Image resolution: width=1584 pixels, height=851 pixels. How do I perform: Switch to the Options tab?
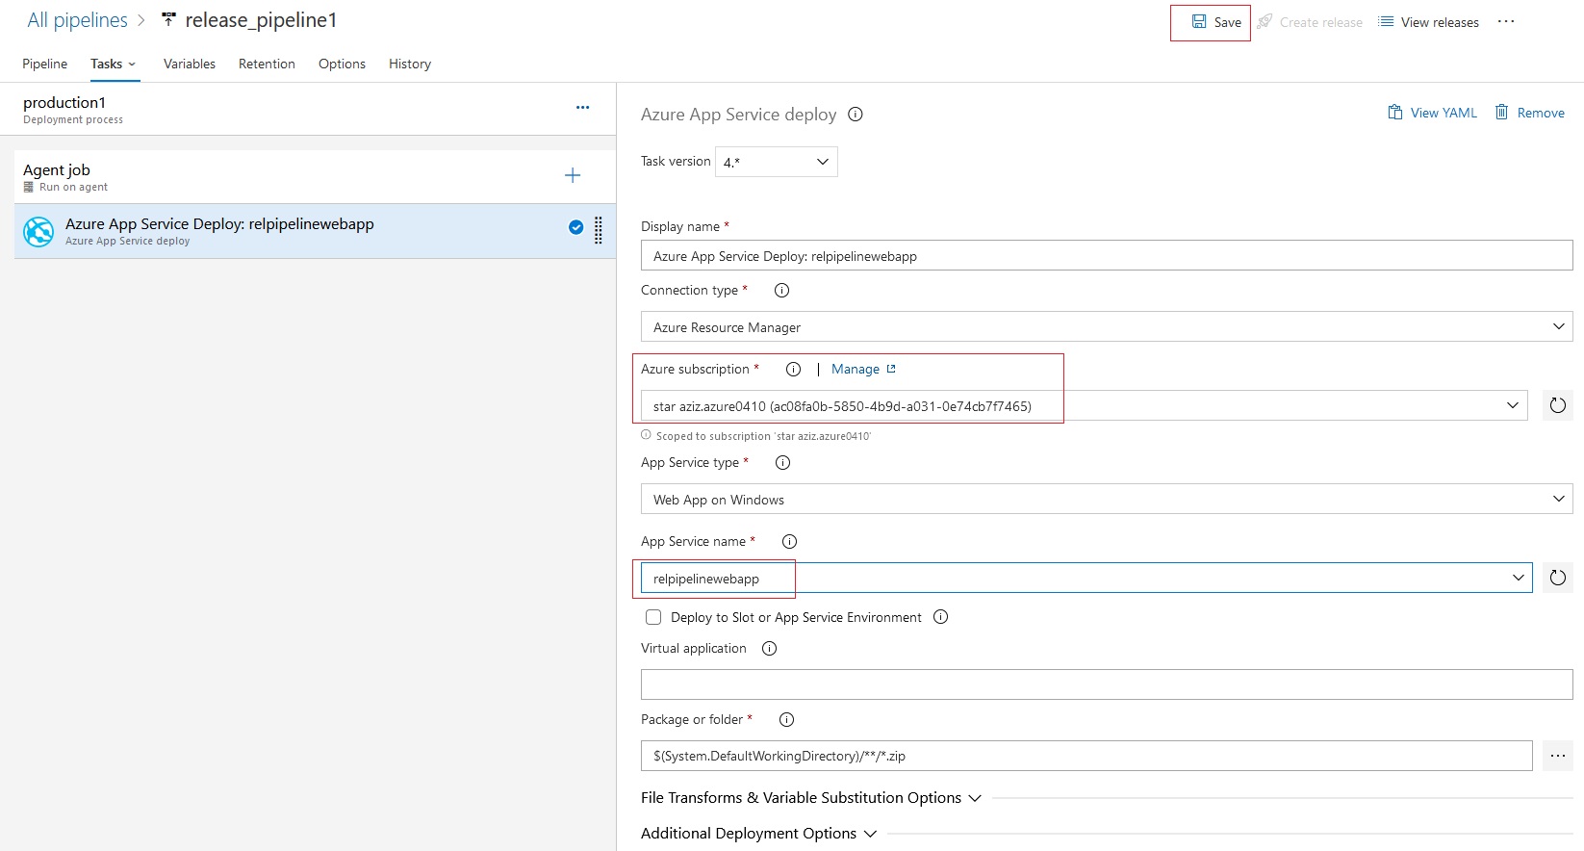[x=342, y=64]
